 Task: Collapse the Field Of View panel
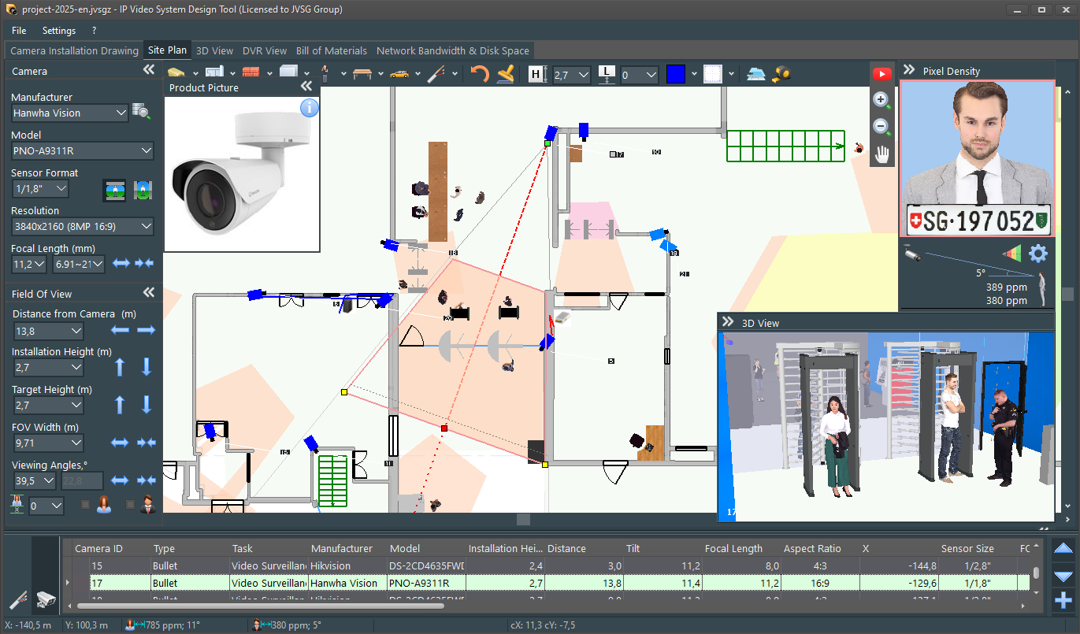tap(148, 293)
